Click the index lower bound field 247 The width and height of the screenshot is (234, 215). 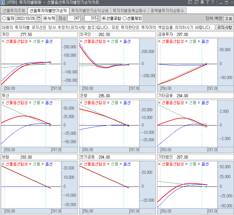click(x=74, y=18)
